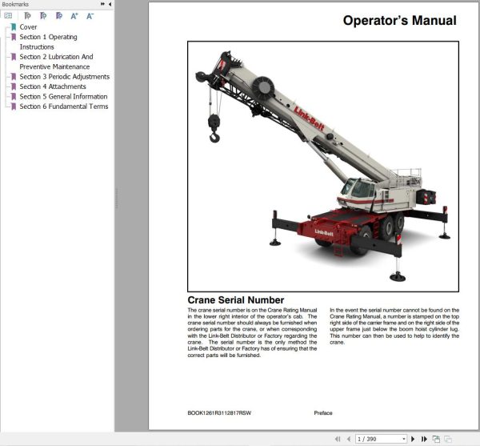Click the next view icon in status bar
480x446 pixels.
tap(448, 439)
